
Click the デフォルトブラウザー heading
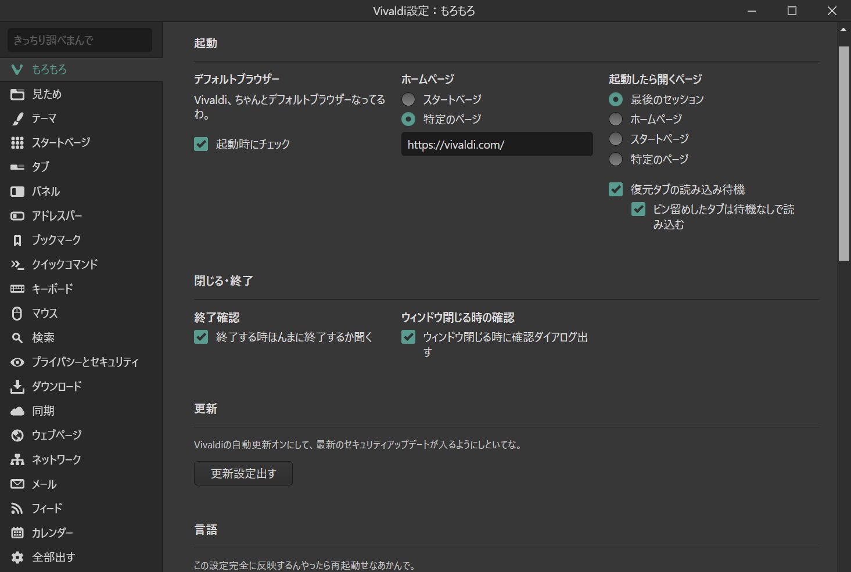(x=236, y=79)
